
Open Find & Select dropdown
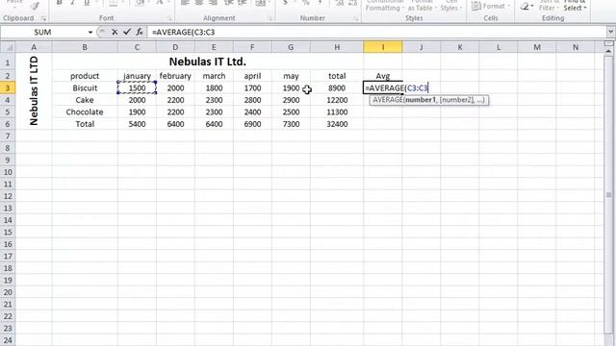coord(575,5)
